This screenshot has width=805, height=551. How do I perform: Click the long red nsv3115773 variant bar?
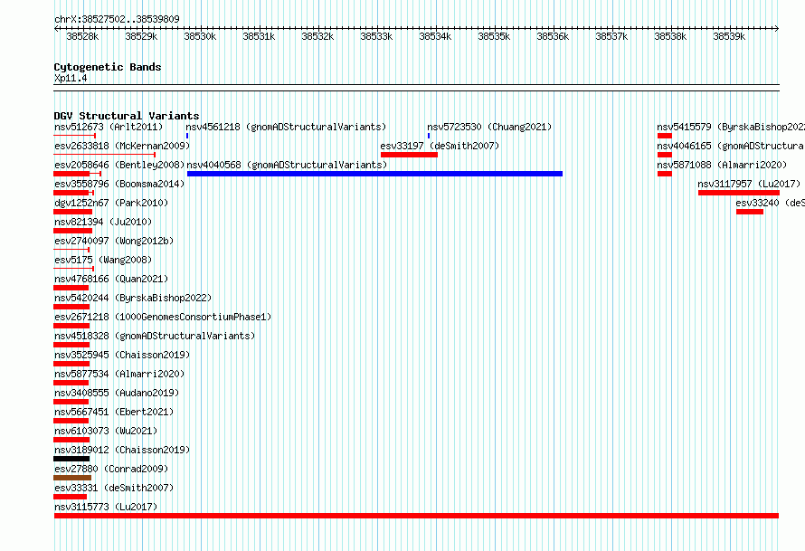pos(416,516)
